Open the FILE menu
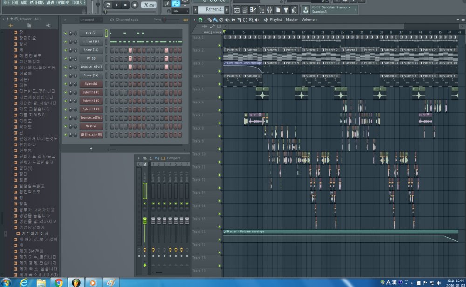The image size is (466, 287). click(6, 3)
